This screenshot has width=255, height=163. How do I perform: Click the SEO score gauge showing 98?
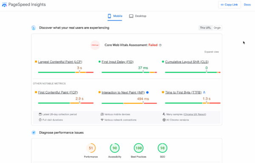click(x=162, y=148)
